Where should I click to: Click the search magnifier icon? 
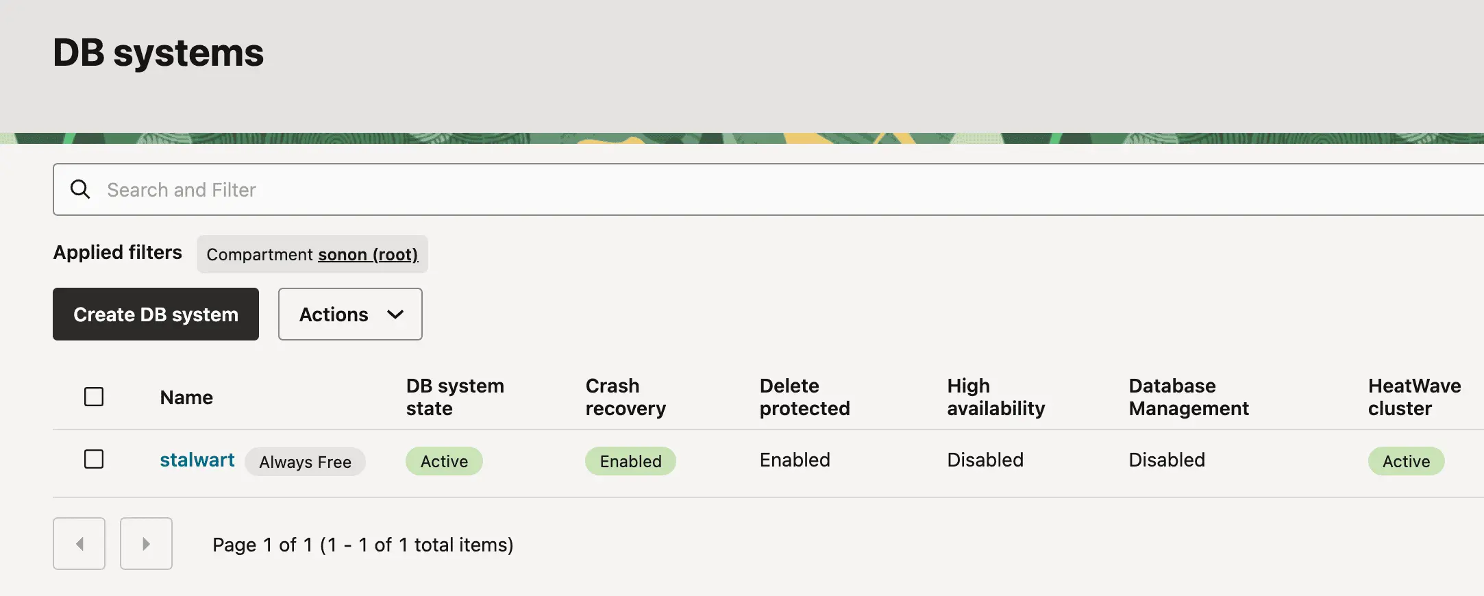point(80,189)
